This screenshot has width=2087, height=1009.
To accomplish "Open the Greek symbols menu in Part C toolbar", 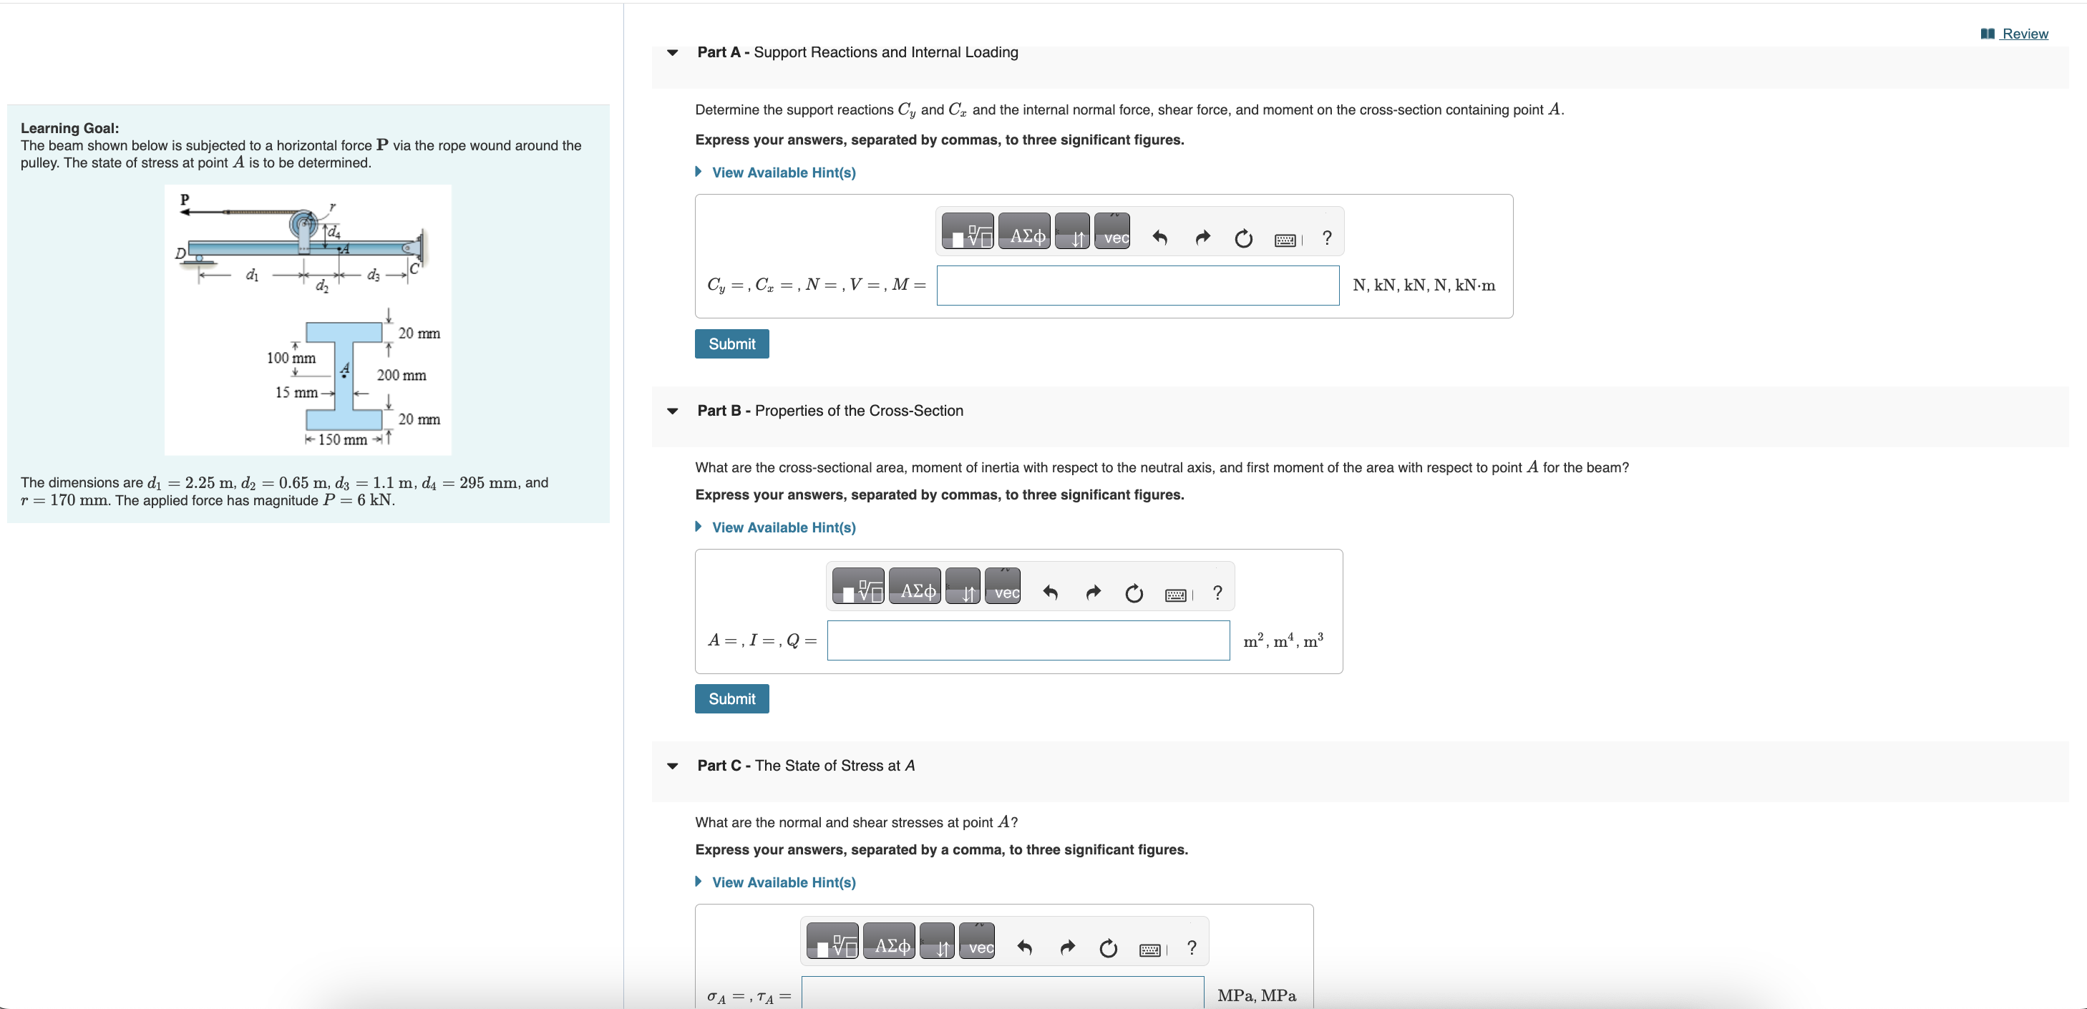I will point(889,944).
